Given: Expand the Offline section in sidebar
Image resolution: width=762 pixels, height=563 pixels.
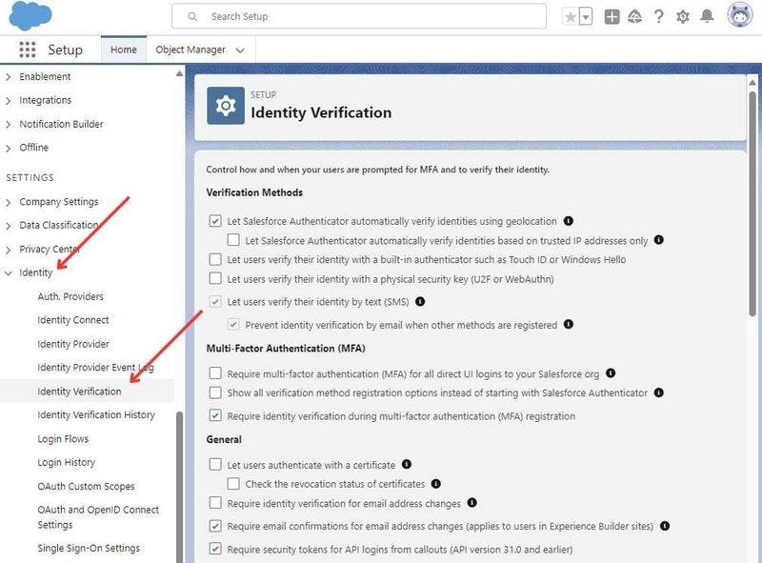Looking at the screenshot, I should [x=9, y=149].
